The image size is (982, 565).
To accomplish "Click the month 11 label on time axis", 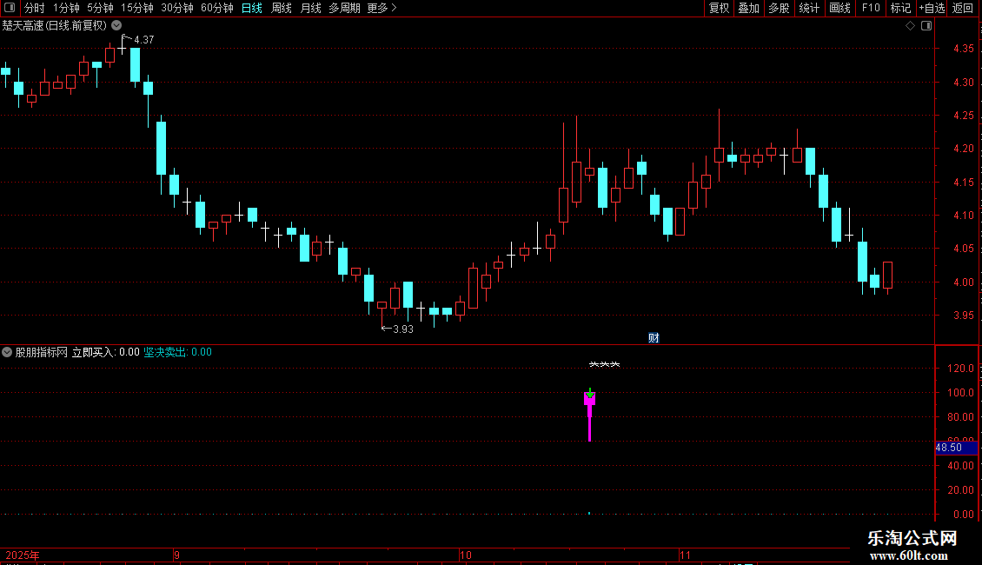I will tap(685, 555).
